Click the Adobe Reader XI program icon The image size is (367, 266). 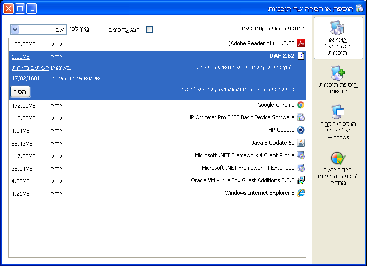(301, 43)
